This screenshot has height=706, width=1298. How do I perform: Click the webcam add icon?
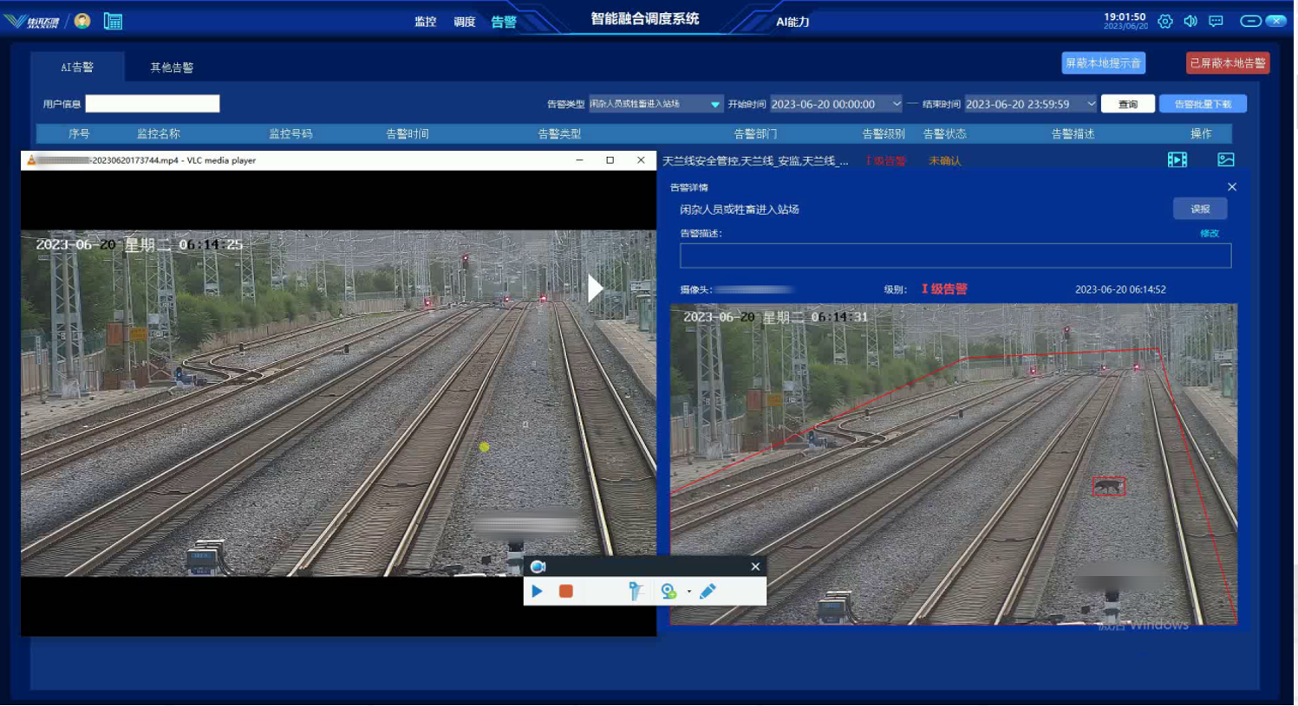669,591
